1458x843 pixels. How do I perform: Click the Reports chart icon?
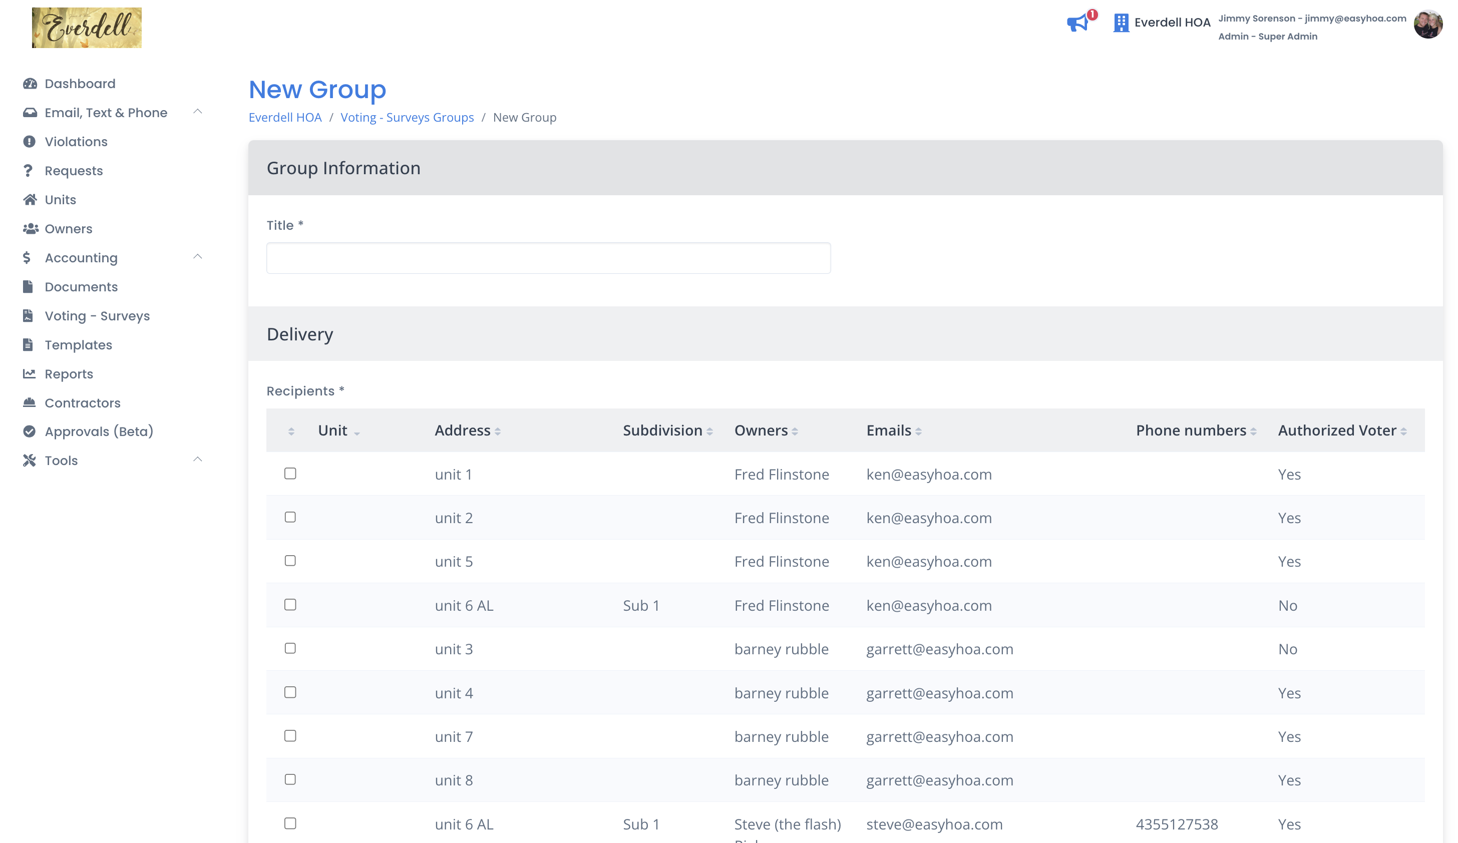pos(29,374)
